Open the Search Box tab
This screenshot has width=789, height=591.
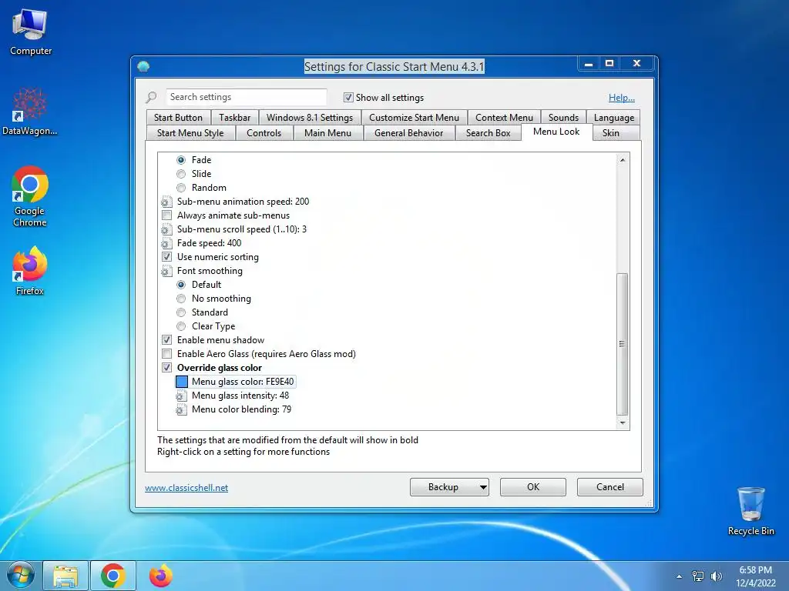pyautogui.click(x=488, y=133)
